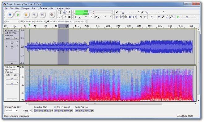Solo the Right channel track
The height and width of the screenshot is (122, 204).
pyautogui.click(x=16, y=75)
